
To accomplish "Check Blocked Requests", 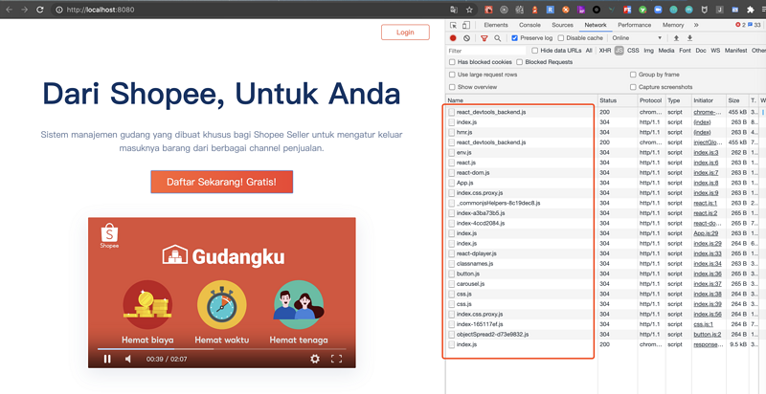I will click(520, 62).
